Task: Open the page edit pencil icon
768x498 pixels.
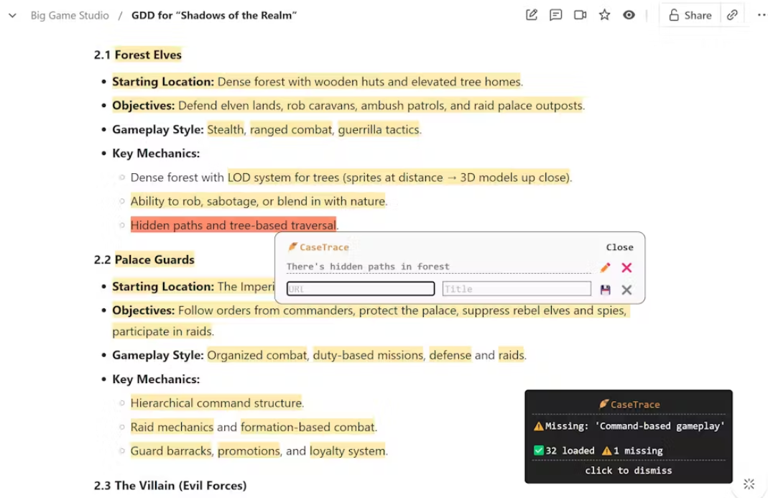Action: click(x=532, y=15)
